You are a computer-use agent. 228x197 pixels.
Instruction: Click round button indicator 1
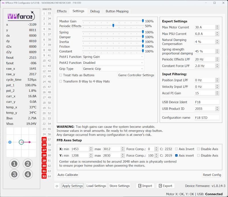click(x=14, y=164)
